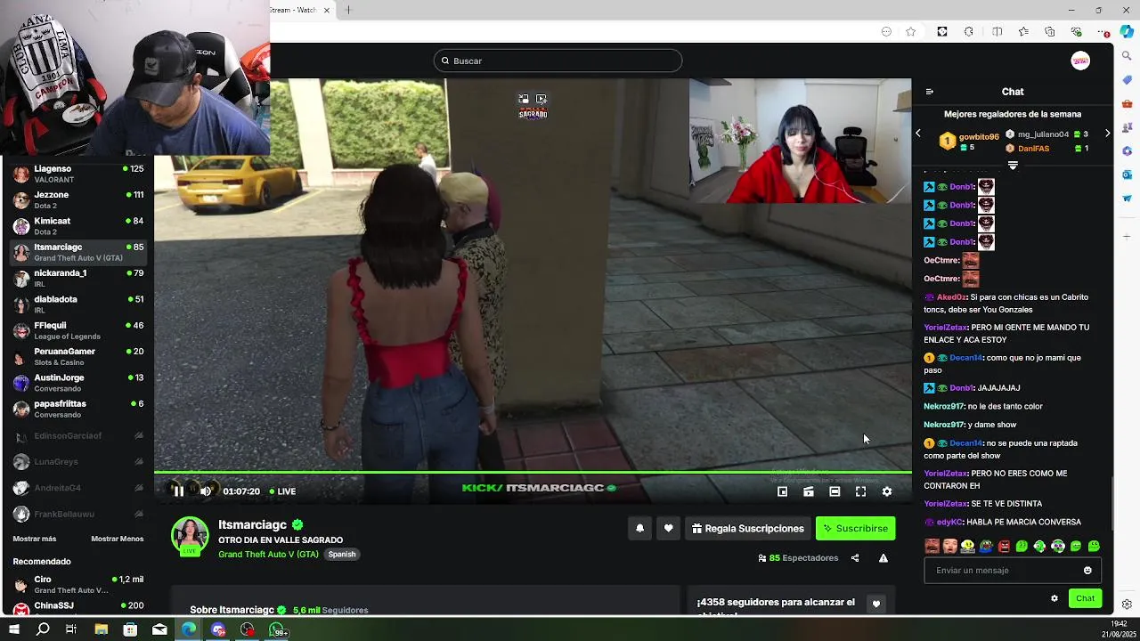Open chat settings gear
1140x641 pixels.
coord(1054,598)
